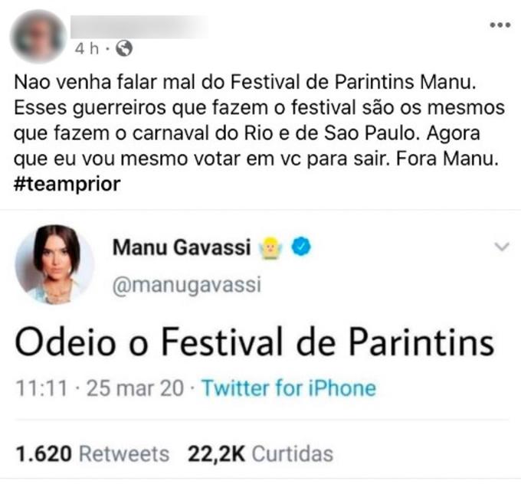Click the tweet time 11:11
The image size is (521, 484).
coord(35,388)
